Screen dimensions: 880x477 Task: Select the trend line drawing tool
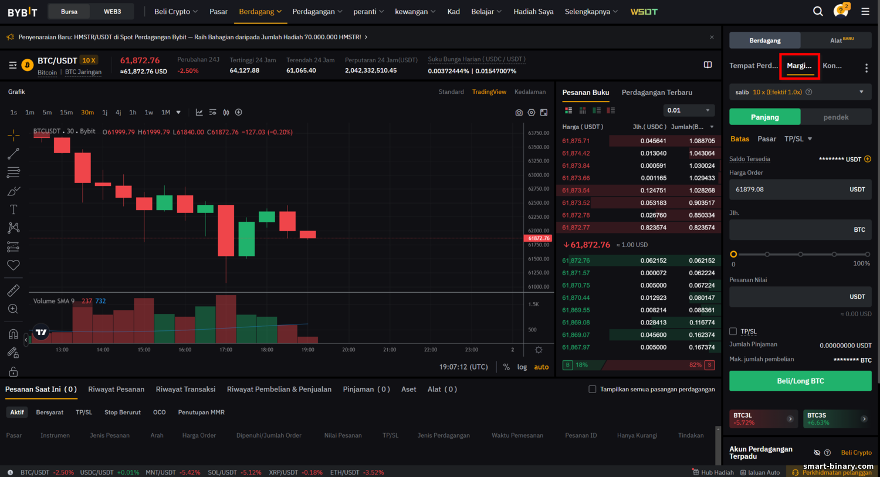point(13,154)
